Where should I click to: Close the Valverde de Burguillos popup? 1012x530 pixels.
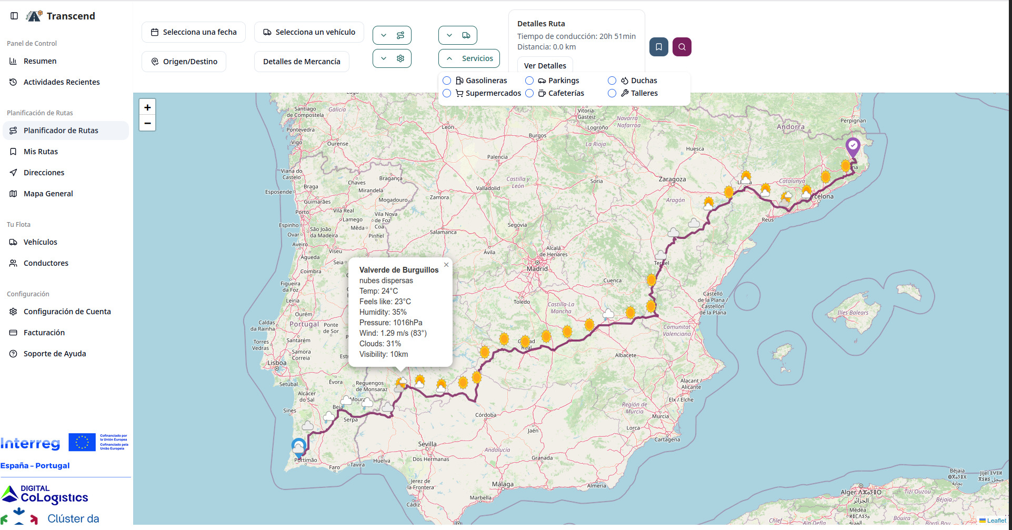click(446, 265)
